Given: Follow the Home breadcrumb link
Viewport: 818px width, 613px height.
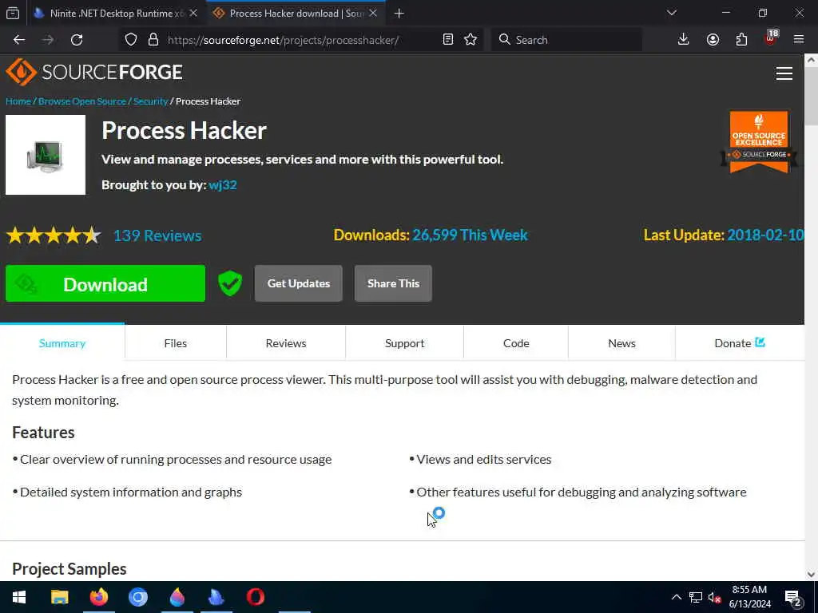Looking at the screenshot, I should (x=18, y=101).
